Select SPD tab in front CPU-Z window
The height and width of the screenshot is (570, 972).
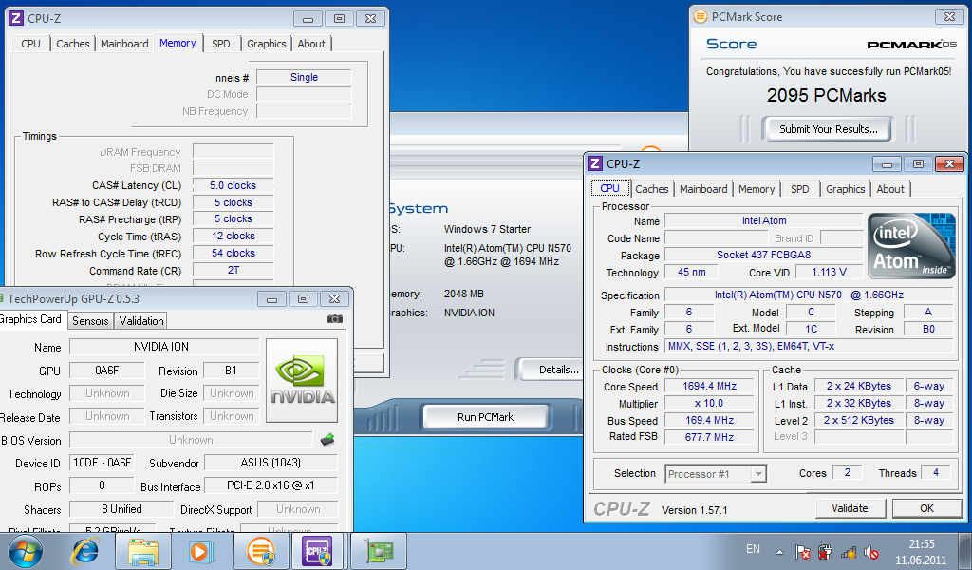tap(799, 189)
